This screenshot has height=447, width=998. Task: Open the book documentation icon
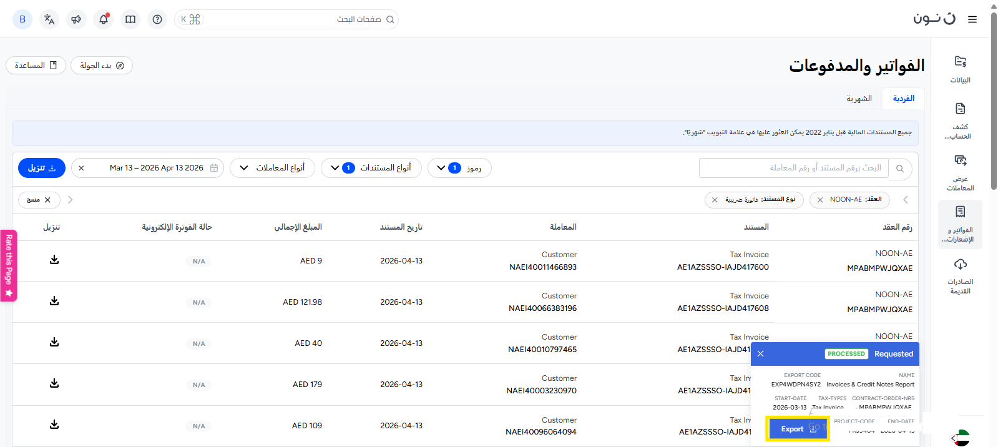point(130,19)
